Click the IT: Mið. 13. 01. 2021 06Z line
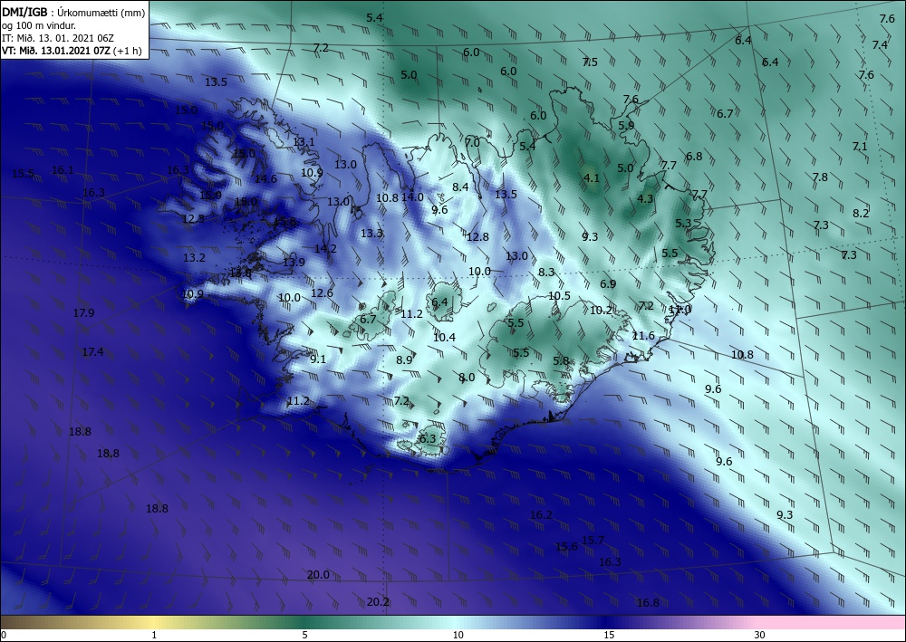 point(58,38)
